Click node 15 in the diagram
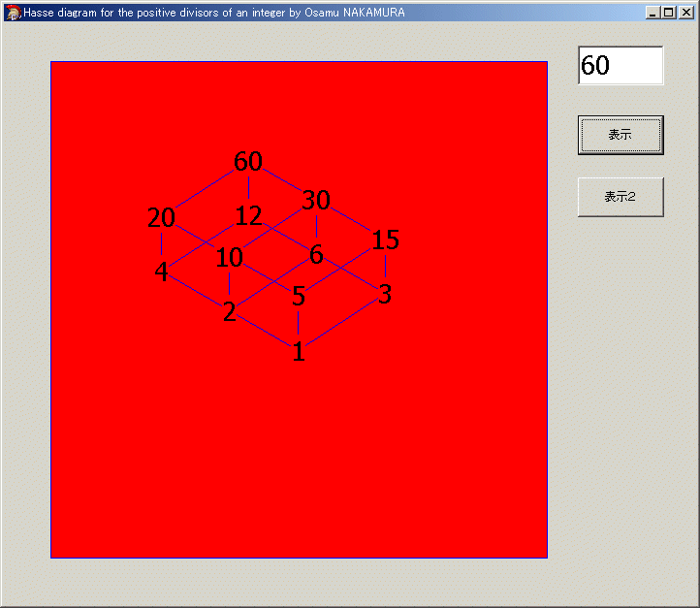Image resolution: width=700 pixels, height=608 pixels. click(x=385, y=240)
